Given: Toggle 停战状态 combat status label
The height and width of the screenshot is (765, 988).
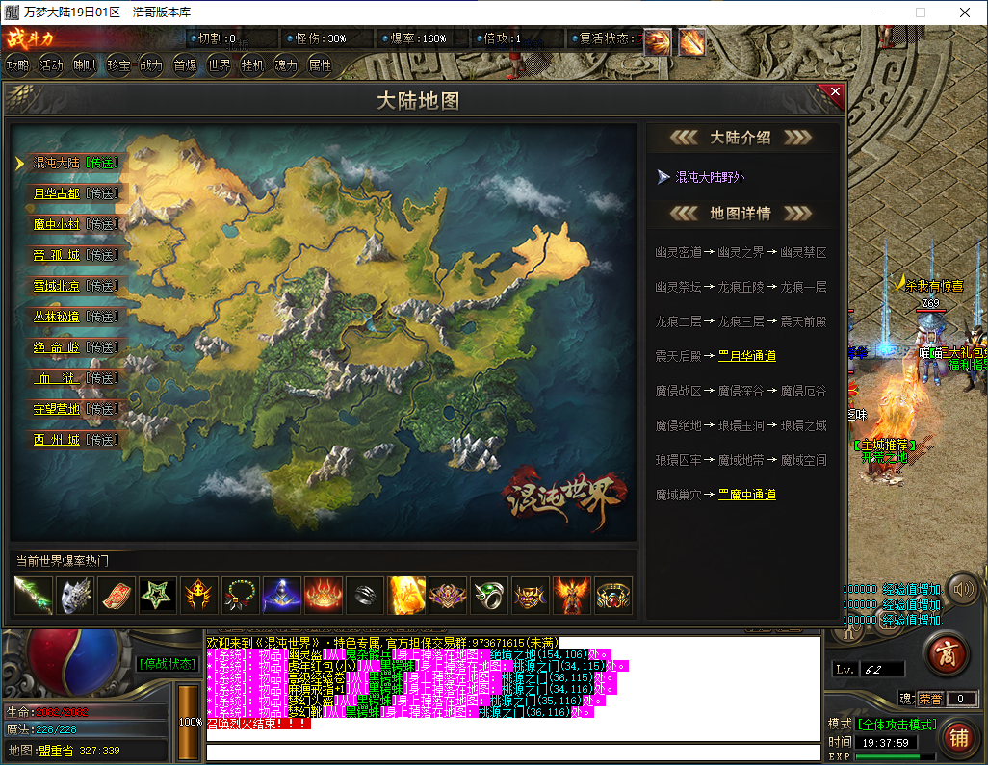Looking at the screenshot, I should [x=168, y=664].
